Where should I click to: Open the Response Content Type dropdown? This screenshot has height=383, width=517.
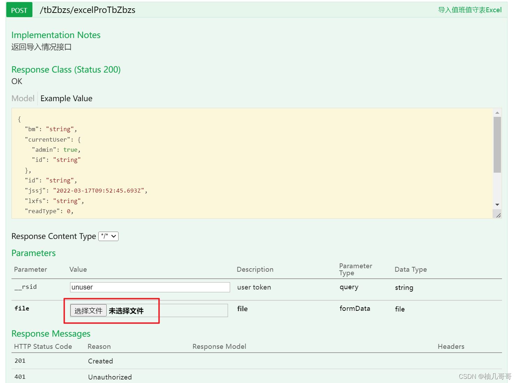(108, 236)
